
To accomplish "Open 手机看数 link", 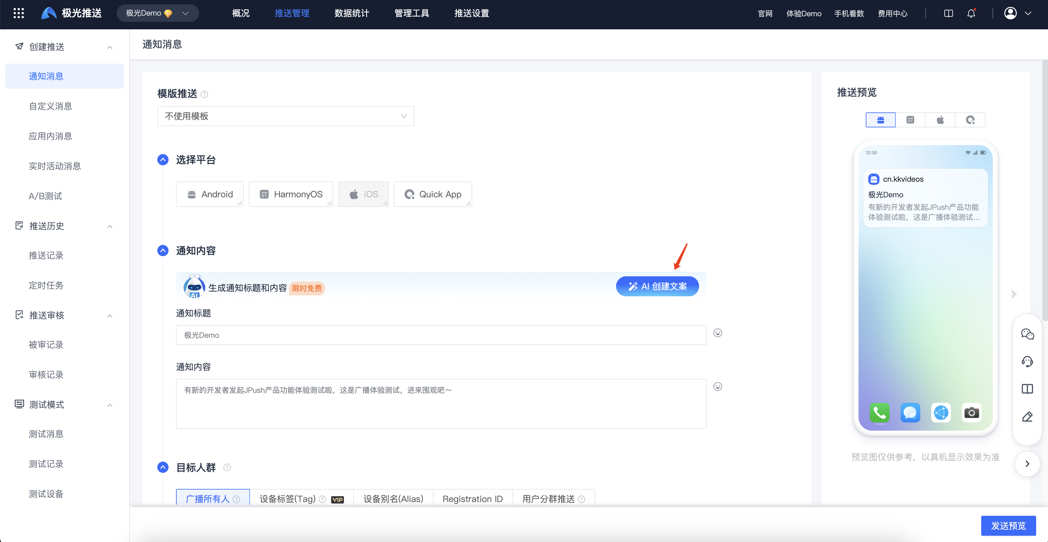I will 849,13.
